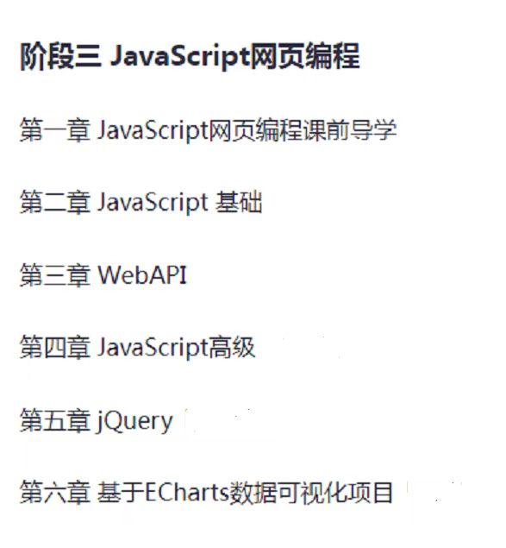Click 高级 in the chapter four title
The image size is (506, 548).
(x=232, y=348)
